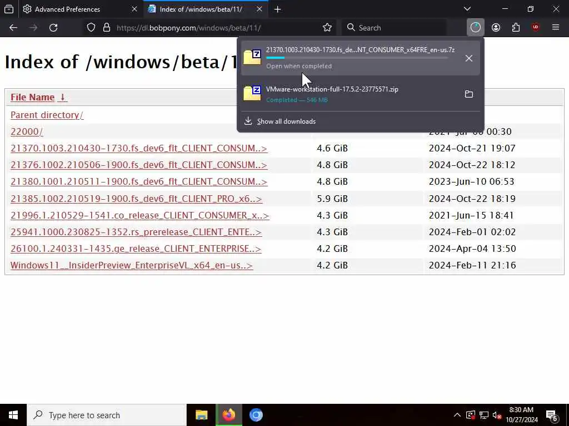Close the Advanced Preferences tab
569x426 pixels.
pyautogui.click(x=134, y=9)
